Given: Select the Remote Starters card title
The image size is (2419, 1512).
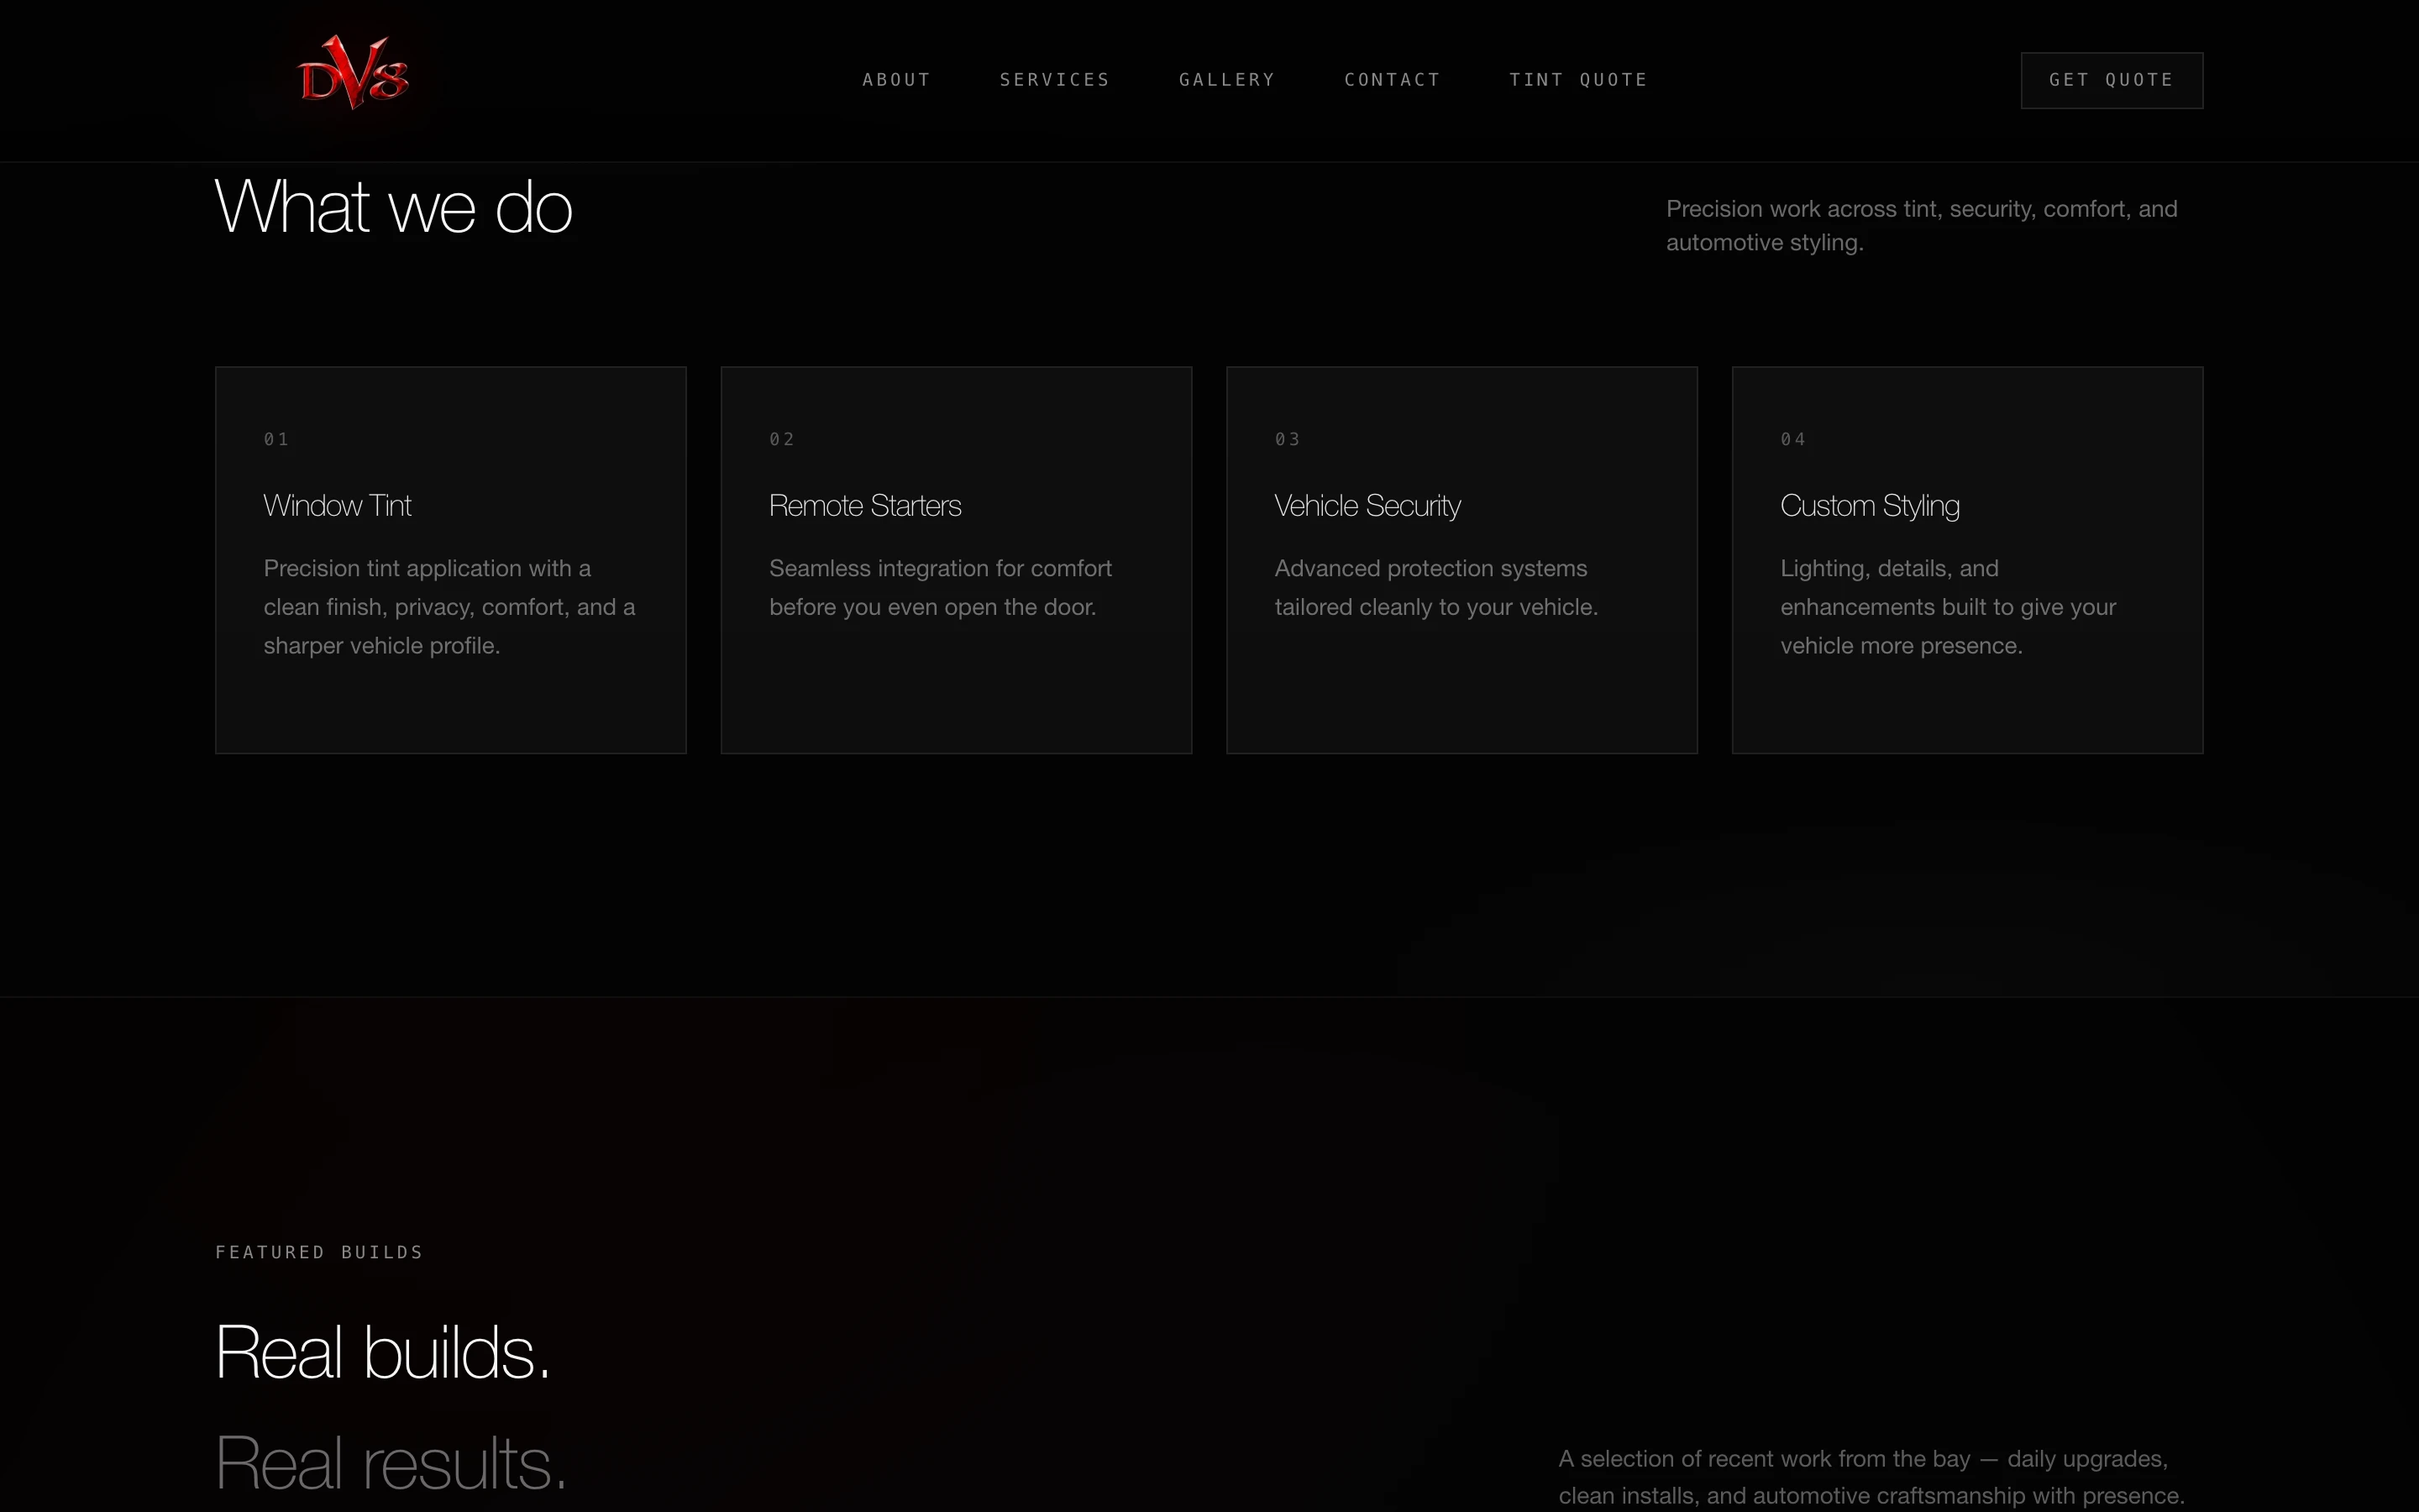Looking at the screenshot, I should coord(864,506).
